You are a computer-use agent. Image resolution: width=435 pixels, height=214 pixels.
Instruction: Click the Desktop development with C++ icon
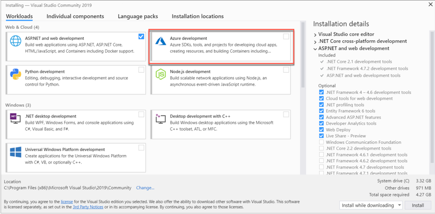[x=160, y=119]
